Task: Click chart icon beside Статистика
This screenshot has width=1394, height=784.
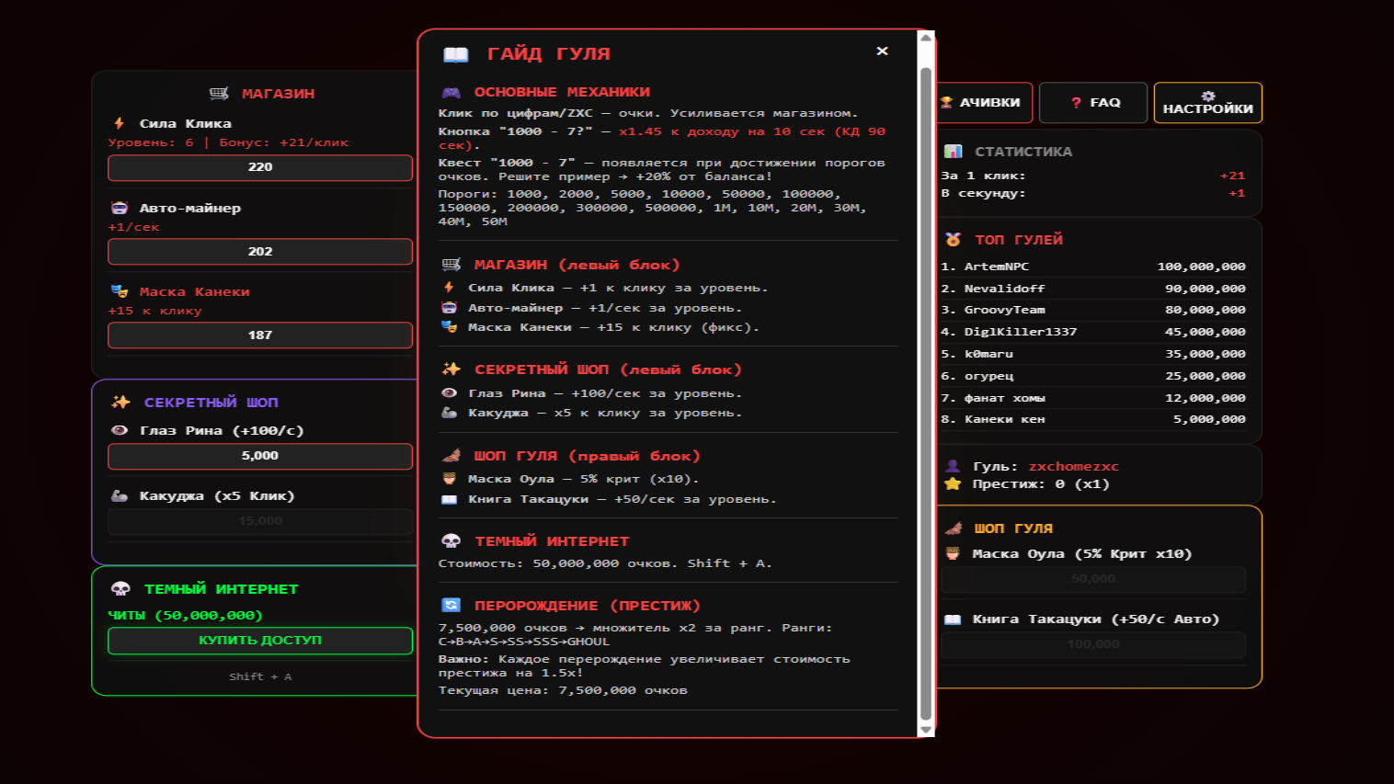Action: coord(954,152)
